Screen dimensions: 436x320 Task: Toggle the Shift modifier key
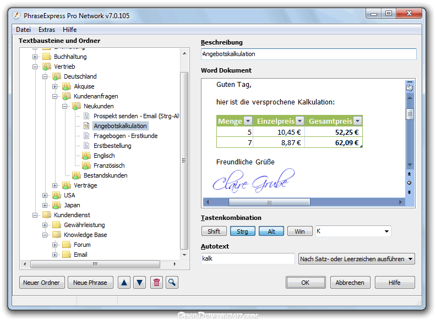pos(214,231)
